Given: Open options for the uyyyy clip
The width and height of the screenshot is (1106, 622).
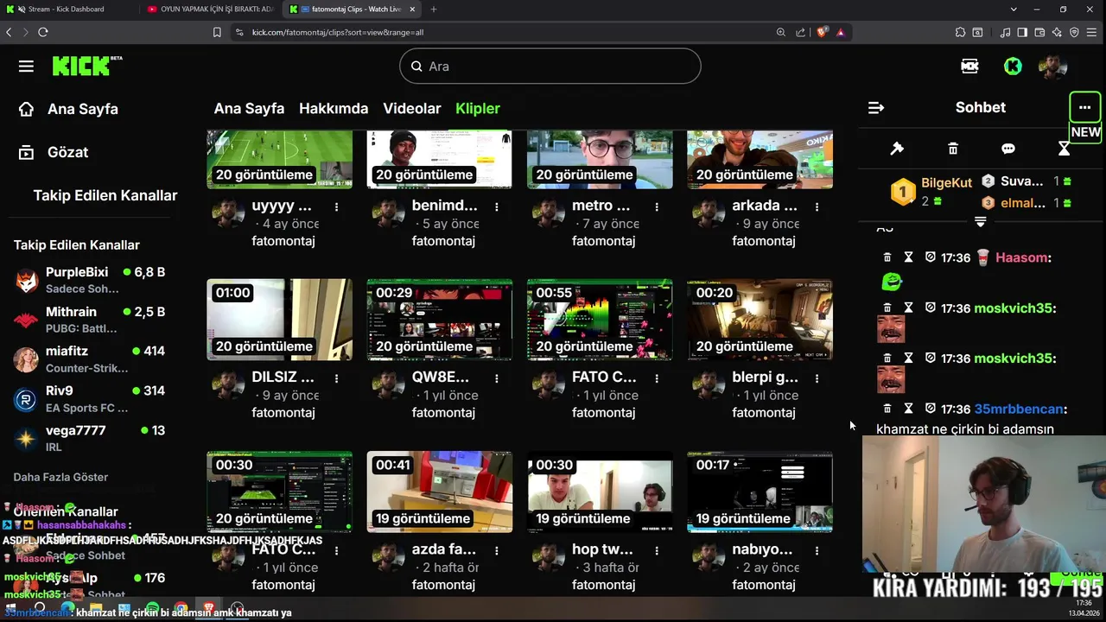Looking at the screenshot, I should pyautogui.click(x=336, y=206).
